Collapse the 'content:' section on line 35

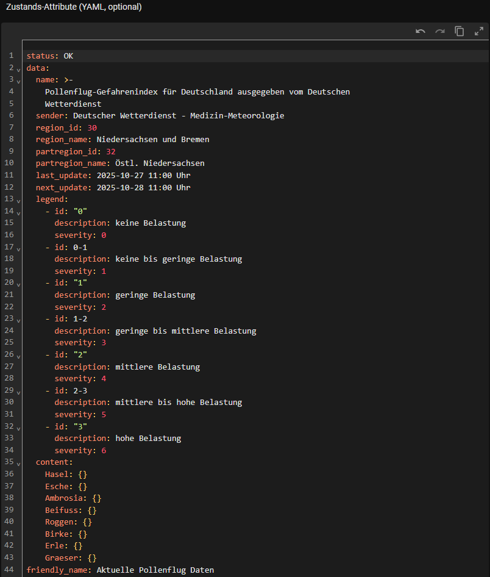click(x=18, y=463)
